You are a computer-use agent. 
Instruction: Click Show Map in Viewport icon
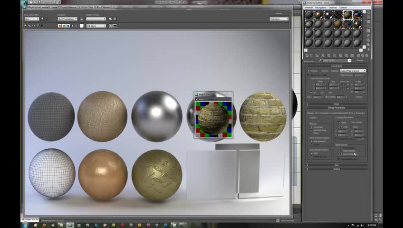coord(352,56)
